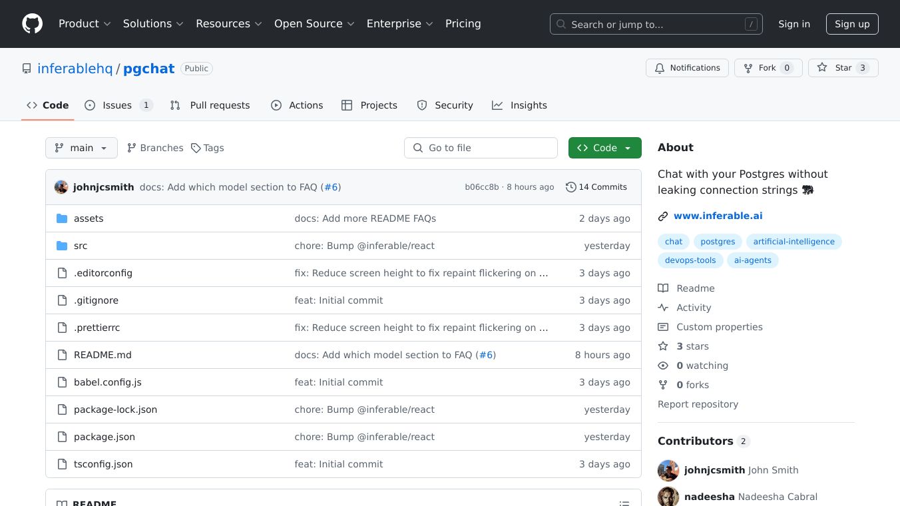Screen dimensions: 900x506
Task: Open the Enterprise dropdown
Action: (x=399, y=24)
